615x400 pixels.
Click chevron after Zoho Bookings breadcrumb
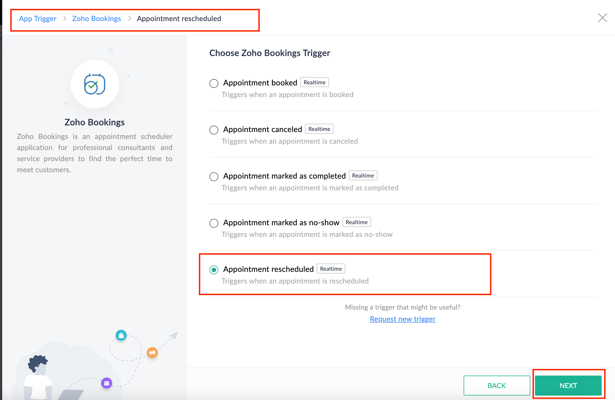(129, 19)
